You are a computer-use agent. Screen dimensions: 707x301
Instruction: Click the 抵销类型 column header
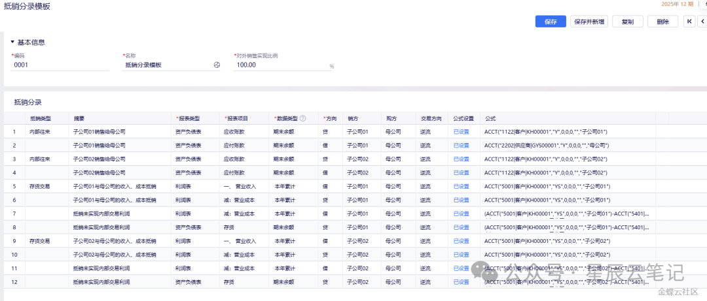click(41, 119)
